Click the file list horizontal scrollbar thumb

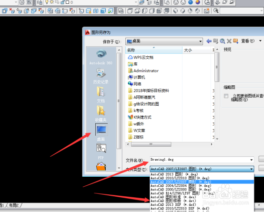[x=151, y=144]
